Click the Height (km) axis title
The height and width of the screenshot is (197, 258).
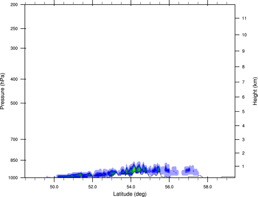click(x=255, y=91)
